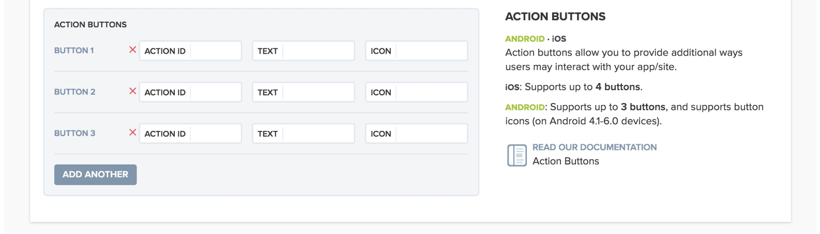This screenshot has height=234, width=820.
Task: Click the Button 2 label
Action: pyautogui.click(x=75, y=92)
